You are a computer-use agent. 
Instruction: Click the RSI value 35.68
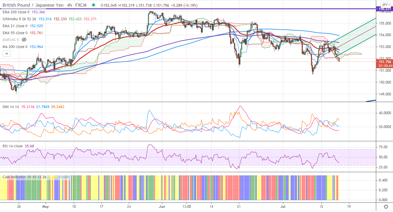[29, 146]
